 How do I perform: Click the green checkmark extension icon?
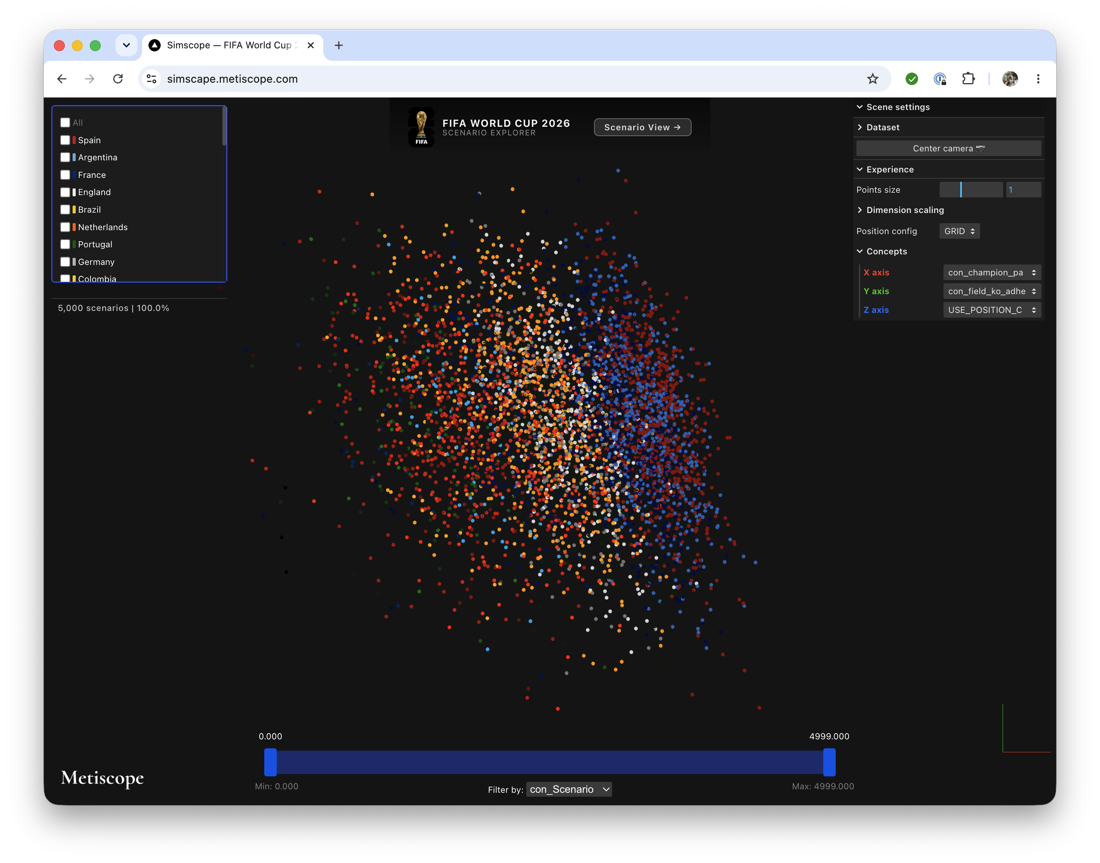(x=911, y=79)
